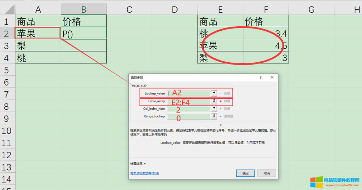Close the function arguments dialog
This screenshot has height=190, width=362.
pyautogui.click(x=272, y=78)
